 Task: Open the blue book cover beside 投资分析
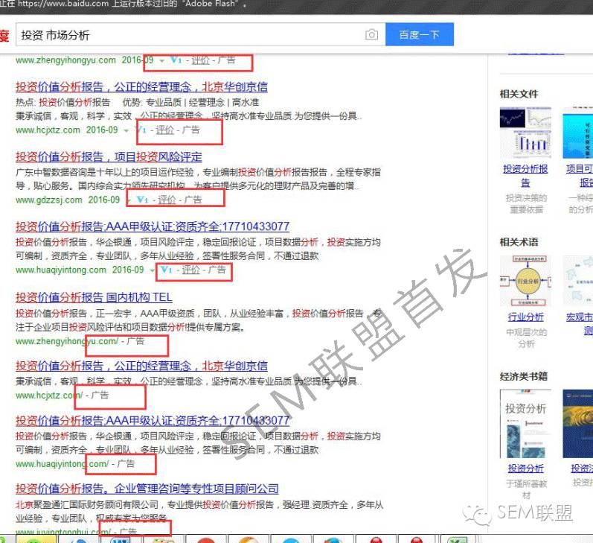(x=577, y=424)
